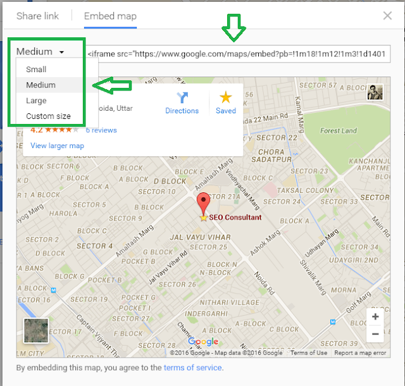405x386 pixels.
Task: Open the 6 reviews link
Action: 101,130
